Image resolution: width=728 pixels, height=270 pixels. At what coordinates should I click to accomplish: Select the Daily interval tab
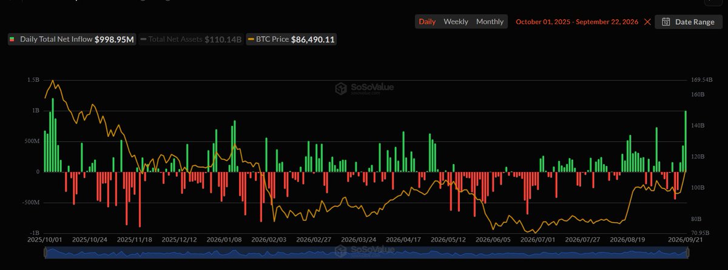(427, 22)
